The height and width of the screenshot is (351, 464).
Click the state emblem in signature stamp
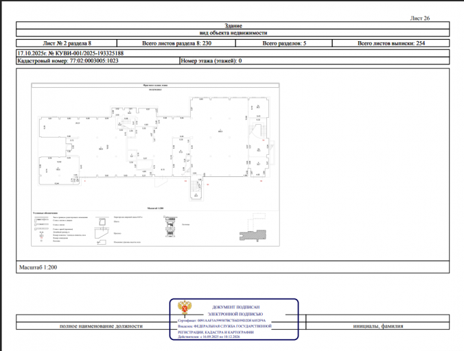coord(185,307)
